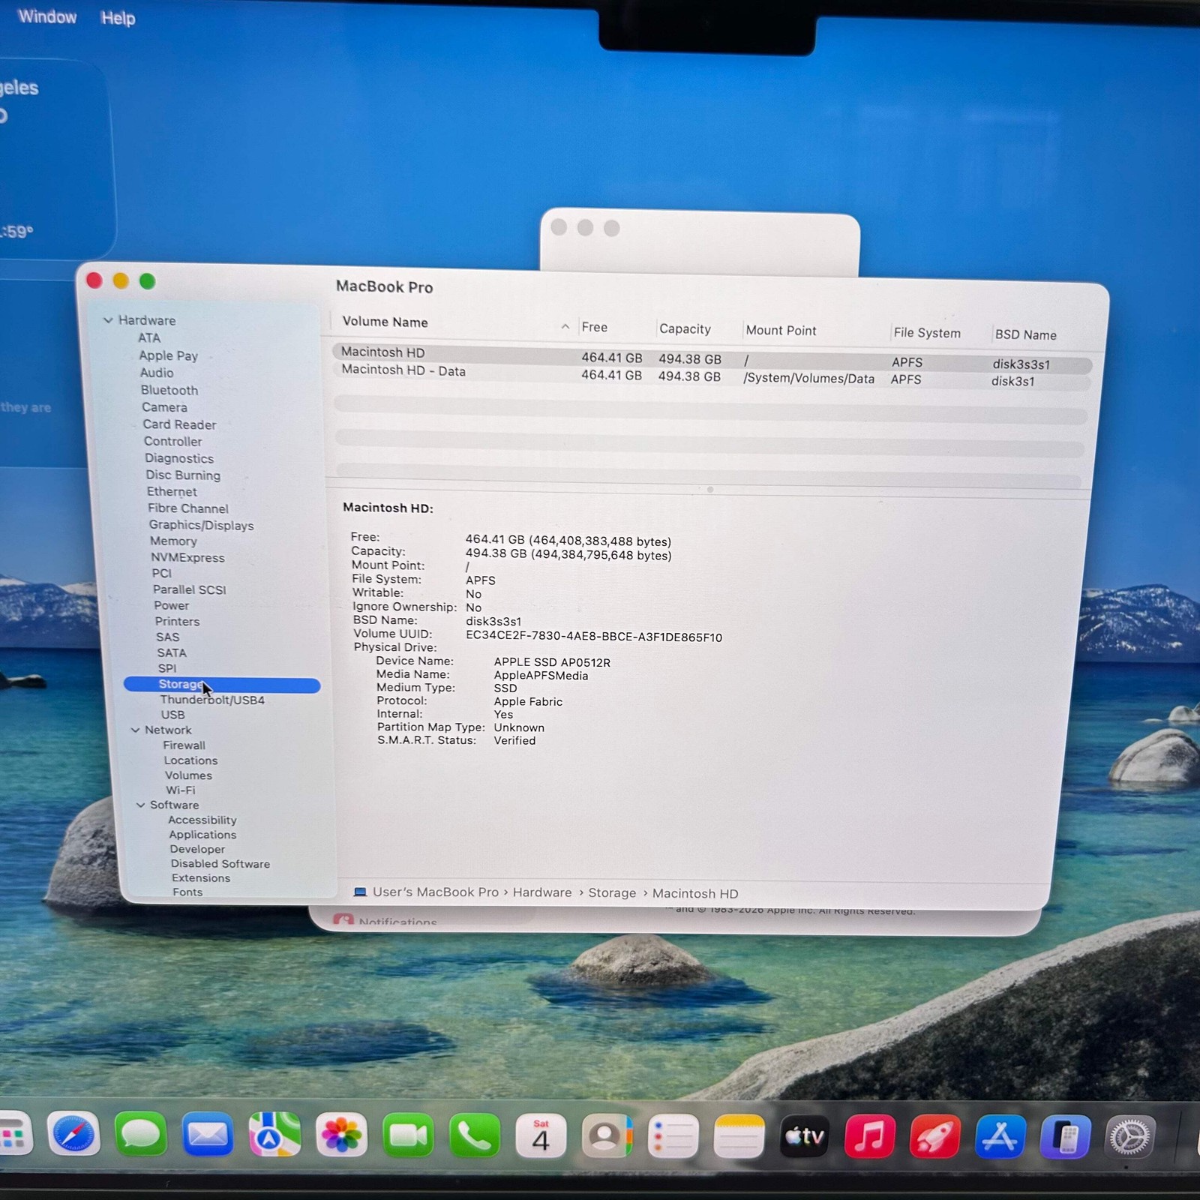Click the pane divider handle dot
1200x1200 pixels.
709,490
